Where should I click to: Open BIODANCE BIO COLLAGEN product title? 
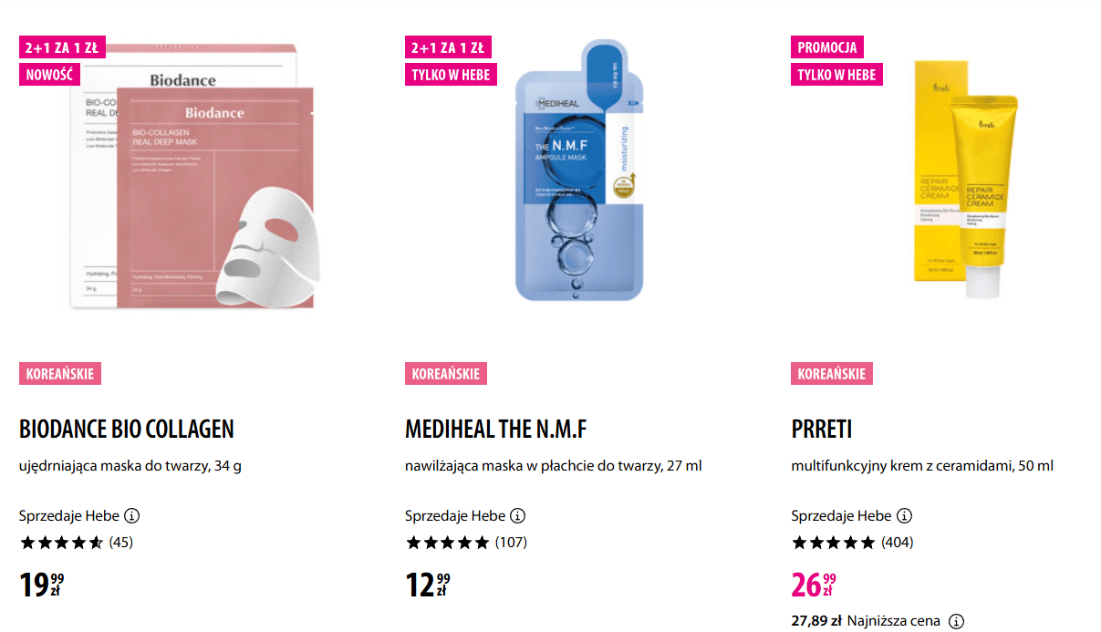(x=127, y=429)
